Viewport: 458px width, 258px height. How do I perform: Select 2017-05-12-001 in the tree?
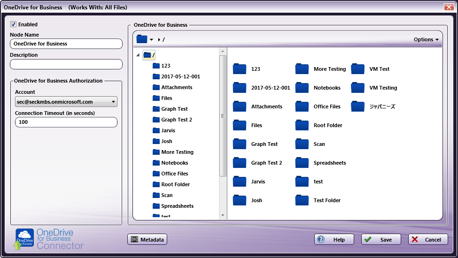(x=177, y=76)
